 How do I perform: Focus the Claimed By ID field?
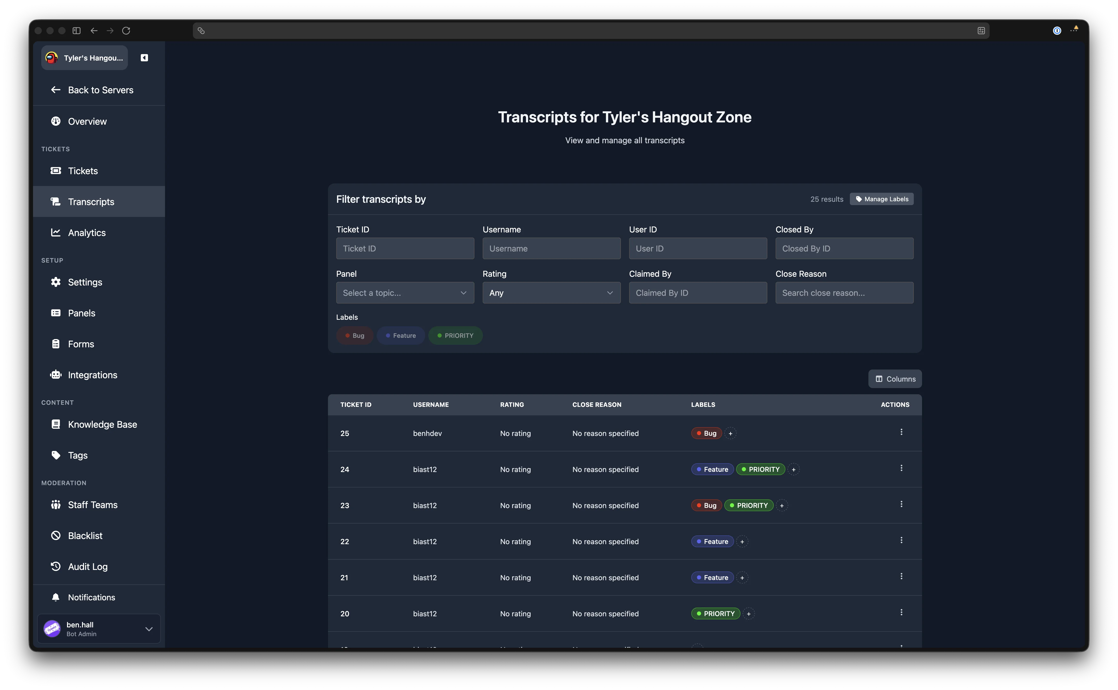coord(698,292)
